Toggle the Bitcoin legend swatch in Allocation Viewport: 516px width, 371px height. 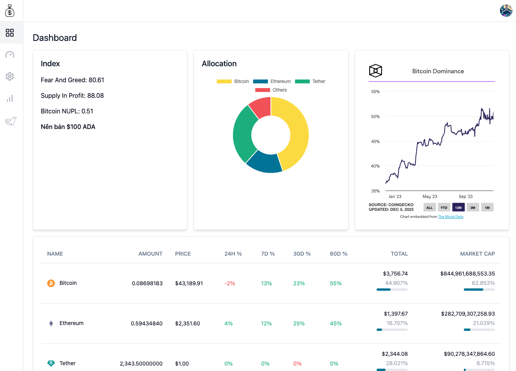[x=224, y=81]
